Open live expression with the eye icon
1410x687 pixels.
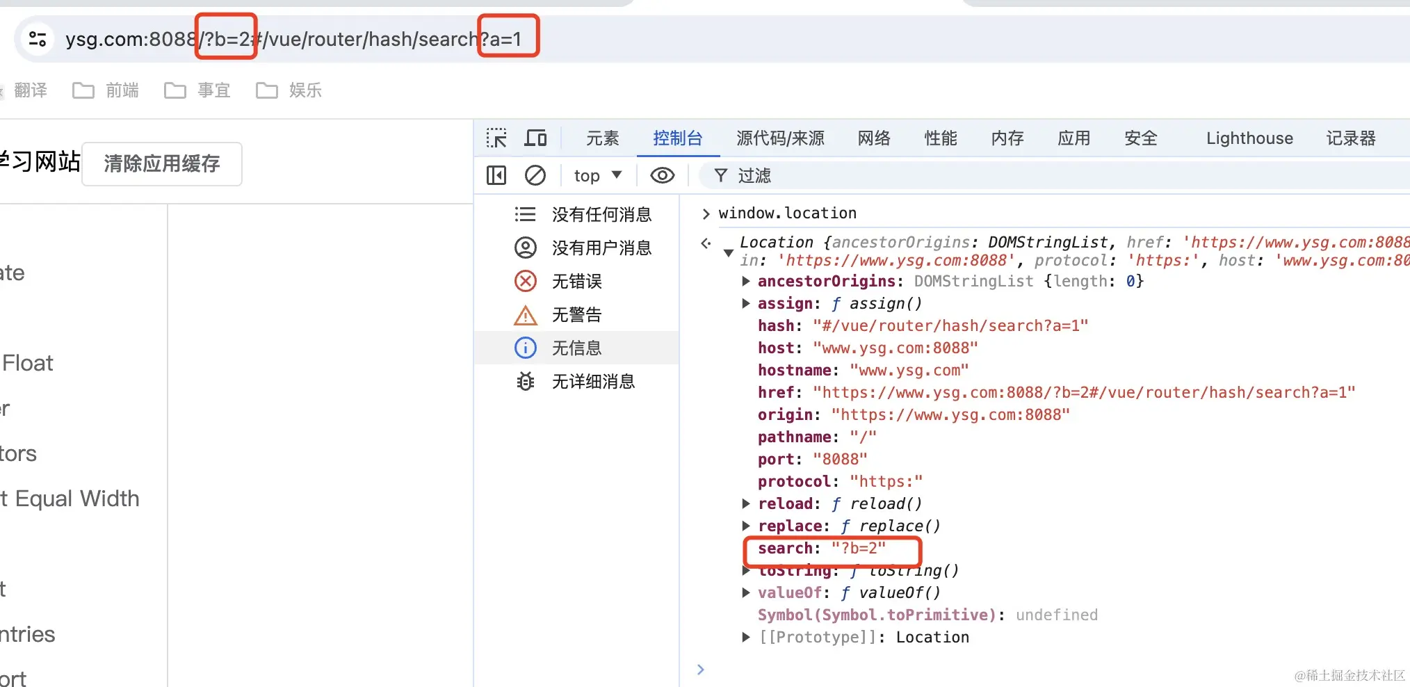coord(662,175)
